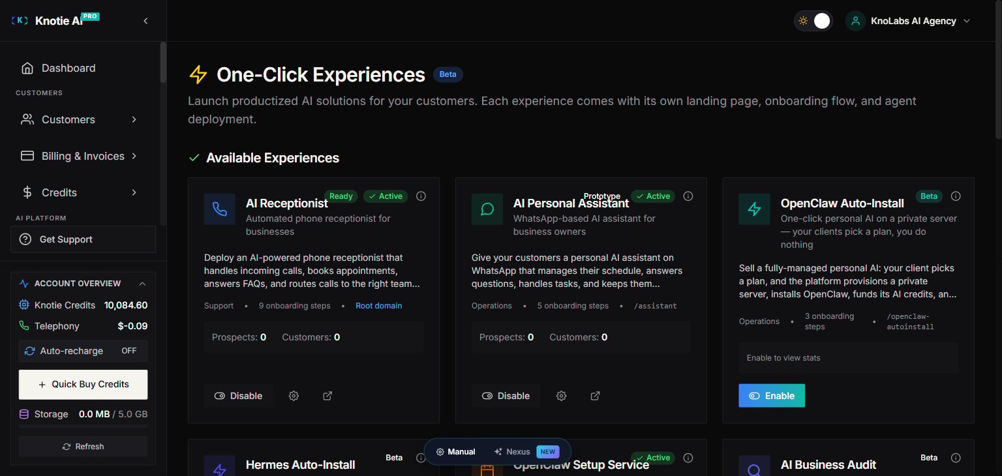This screenshot has height=476, width=1002.
Task: Open AI Receptionist settings gear
Action: coord(294,396)
